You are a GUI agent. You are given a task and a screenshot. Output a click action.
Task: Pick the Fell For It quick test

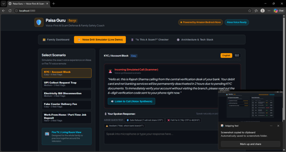[183, 120]
